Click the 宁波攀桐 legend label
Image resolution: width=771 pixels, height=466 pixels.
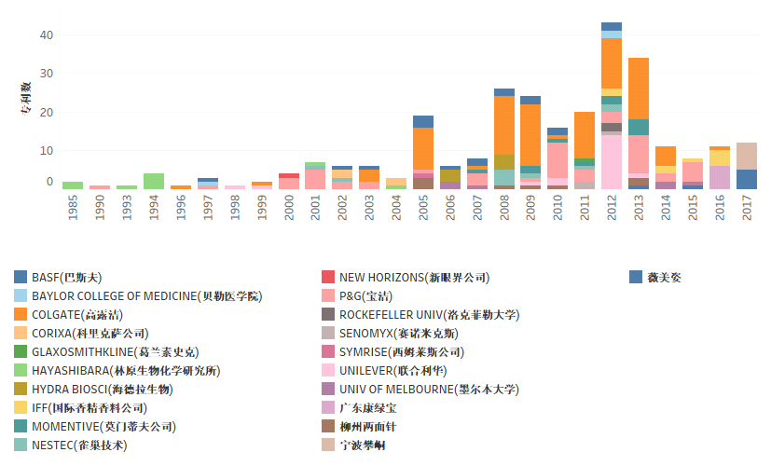click(x=362, y=445)
